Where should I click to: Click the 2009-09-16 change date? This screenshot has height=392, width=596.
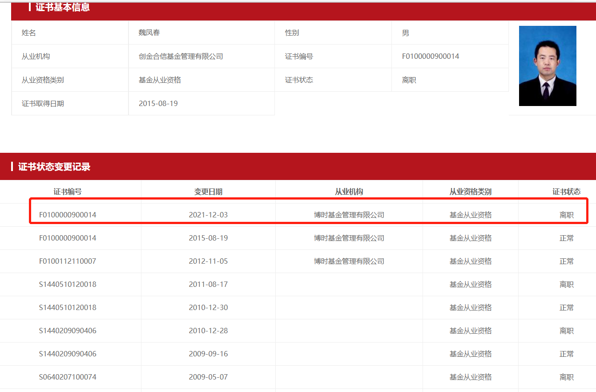pos(208,354)
